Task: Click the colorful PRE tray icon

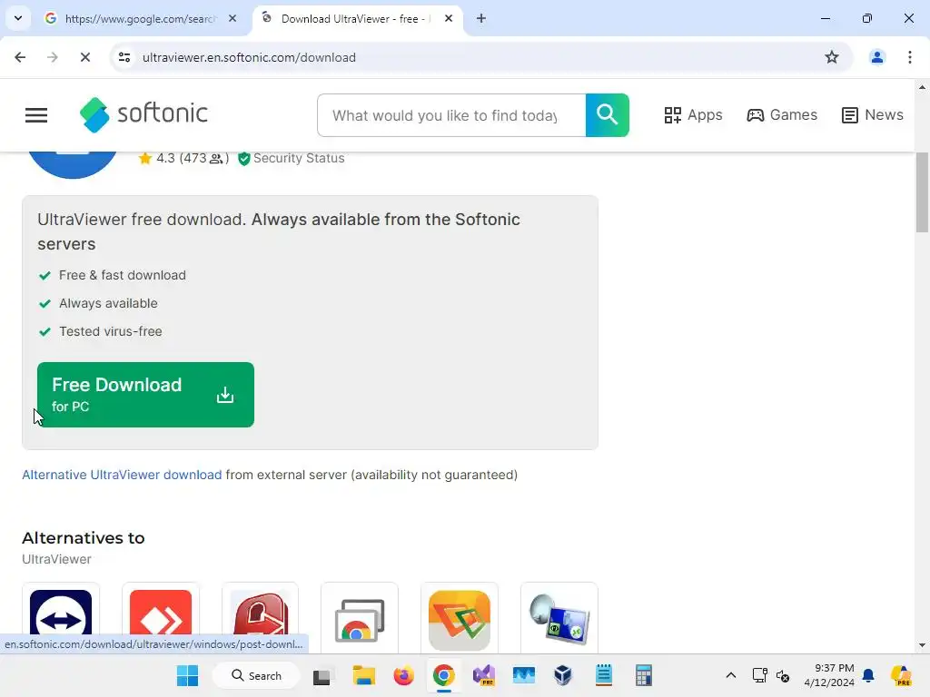Action: coord(901,675)
